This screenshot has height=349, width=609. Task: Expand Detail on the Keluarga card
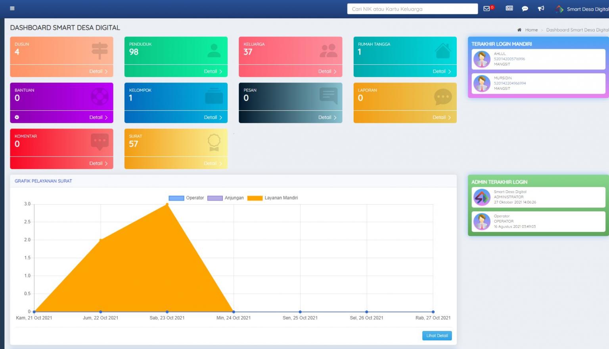tap(327, 71)
